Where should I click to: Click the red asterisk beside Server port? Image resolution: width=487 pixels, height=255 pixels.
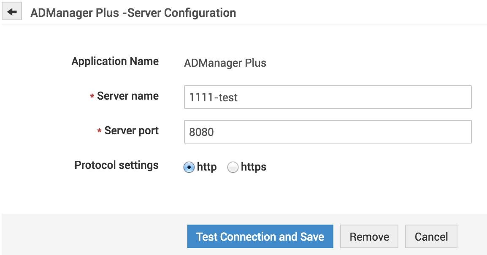[100, 132]
